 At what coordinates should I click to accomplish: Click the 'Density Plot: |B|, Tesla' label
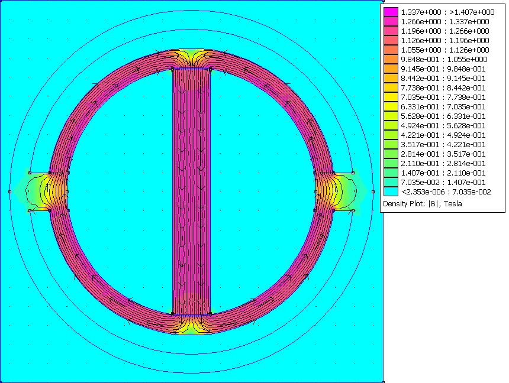click(x=422, y=204)
